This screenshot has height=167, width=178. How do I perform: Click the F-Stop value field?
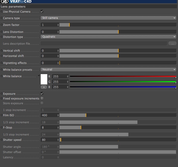49,127
